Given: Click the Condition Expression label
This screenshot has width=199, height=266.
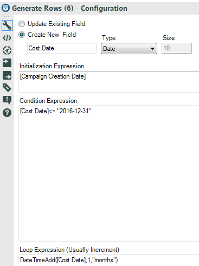Looking at the screenshot, I should (x=48, y=101).
